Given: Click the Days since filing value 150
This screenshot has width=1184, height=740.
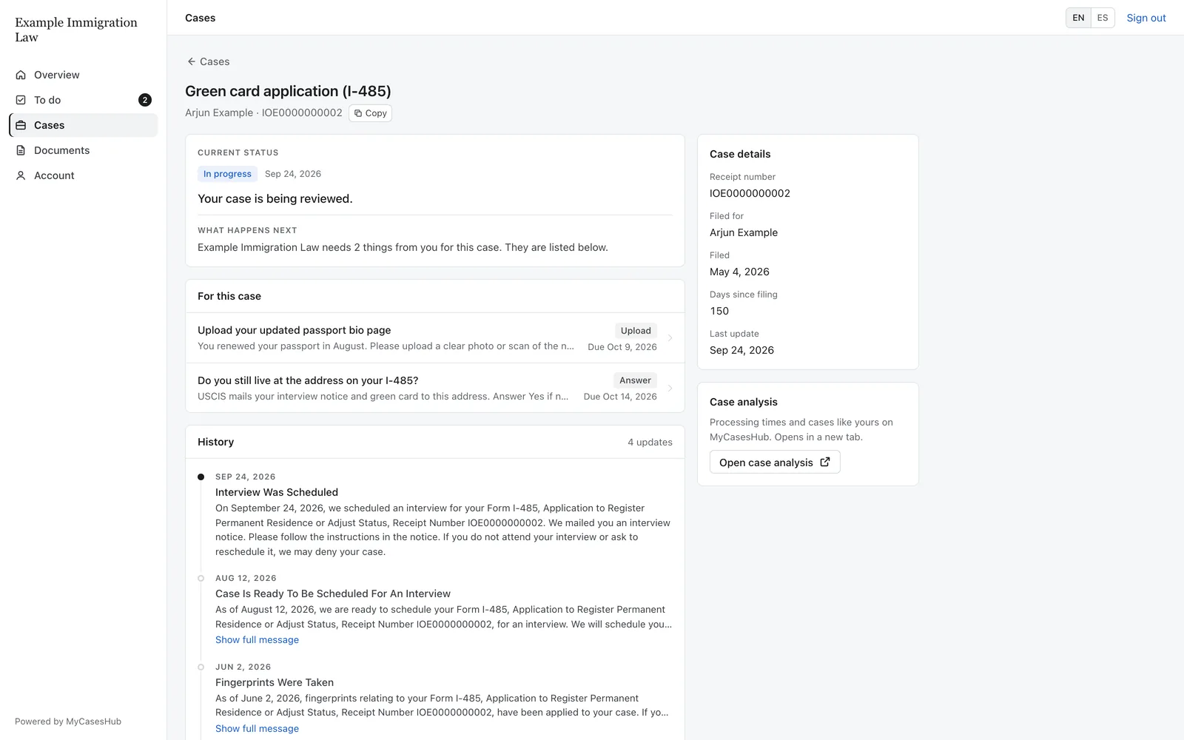Looking at the screenshot, I should pyautogui.click(x=719, y=311).
